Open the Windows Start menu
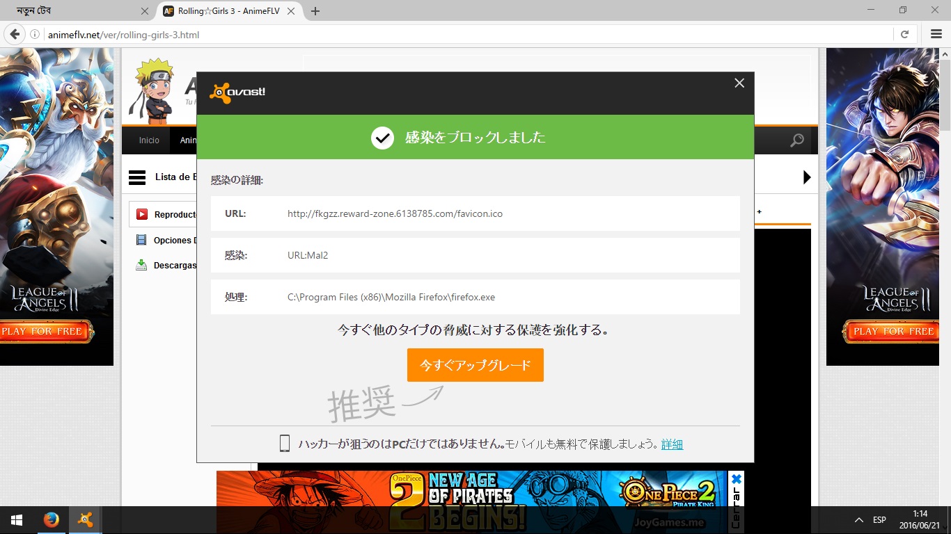Viewport: 951px width, 534px height. tap(17, 520)
